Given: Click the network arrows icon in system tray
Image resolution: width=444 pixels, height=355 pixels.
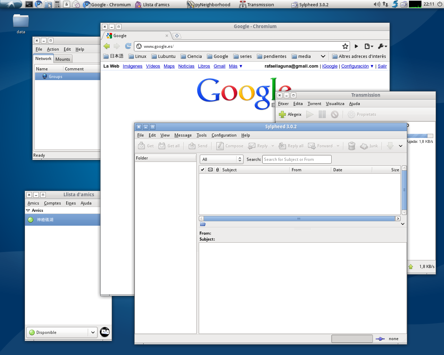Looking at the screenshot, I should (x=385, y=4).
